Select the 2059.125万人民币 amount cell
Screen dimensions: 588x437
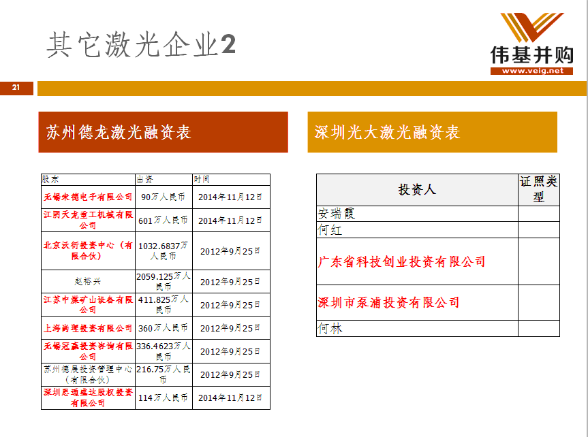click(x=164, y=282)
